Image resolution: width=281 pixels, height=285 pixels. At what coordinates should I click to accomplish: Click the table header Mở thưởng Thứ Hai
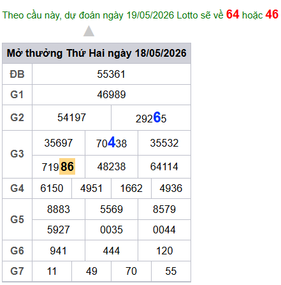(x=97, y=53)
